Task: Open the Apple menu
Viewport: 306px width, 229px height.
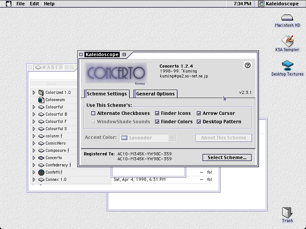Action: point(8,4)
